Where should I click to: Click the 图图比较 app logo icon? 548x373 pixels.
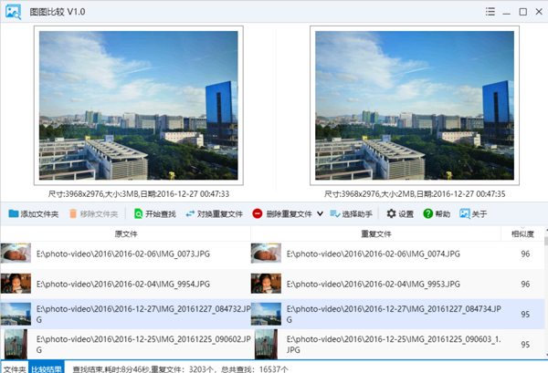(x=14, y=12)
